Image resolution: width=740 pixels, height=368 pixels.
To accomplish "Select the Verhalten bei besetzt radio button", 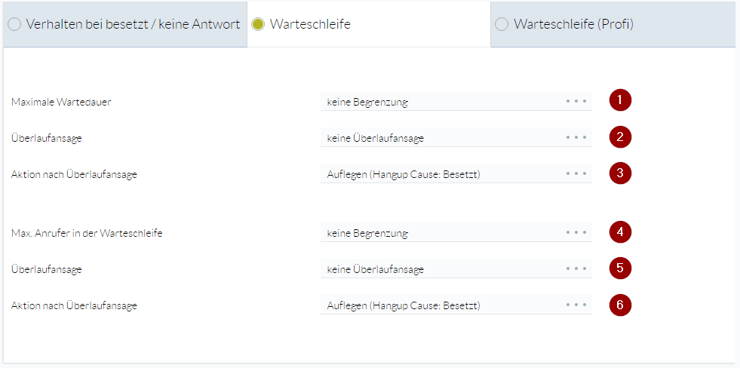I will (14, 24).
